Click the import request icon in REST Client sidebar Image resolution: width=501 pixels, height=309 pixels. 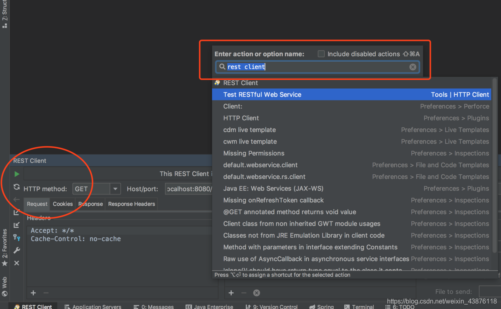17,225
